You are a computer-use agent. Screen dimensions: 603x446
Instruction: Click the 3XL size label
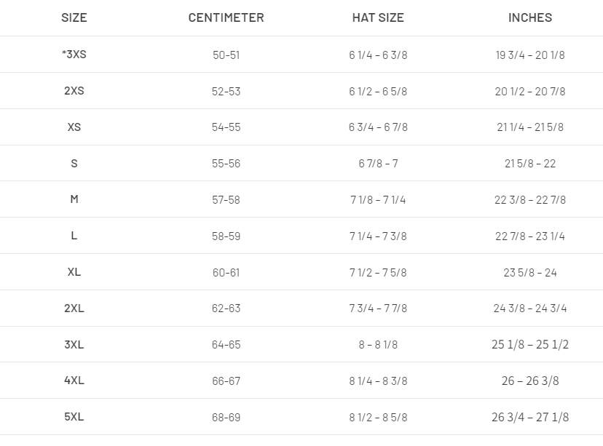click(x=74, y=344)
